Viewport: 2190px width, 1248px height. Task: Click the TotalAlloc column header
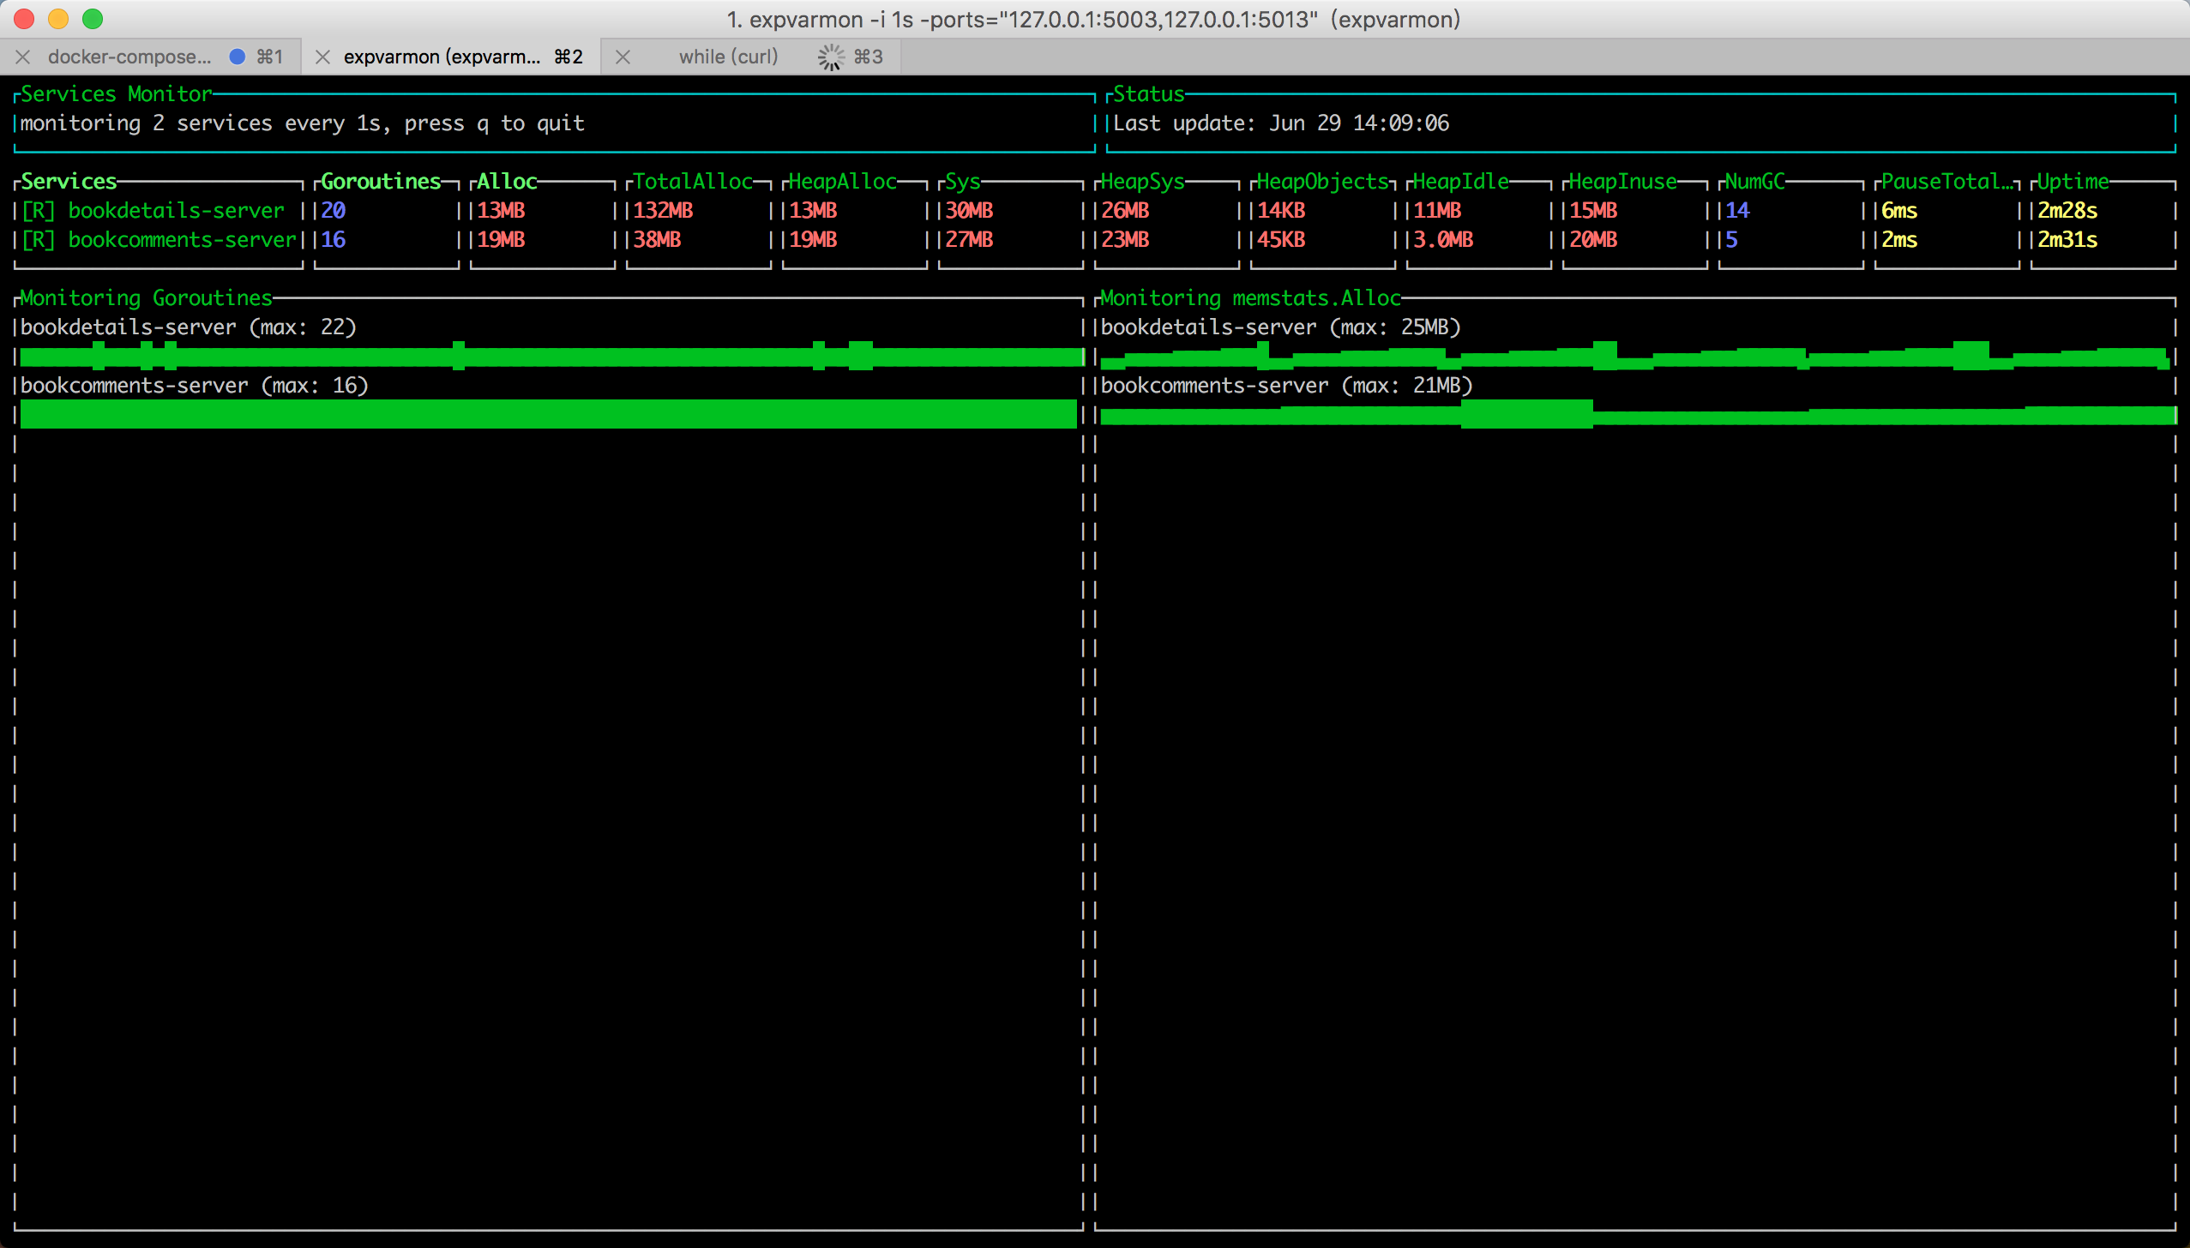[692, 182]
